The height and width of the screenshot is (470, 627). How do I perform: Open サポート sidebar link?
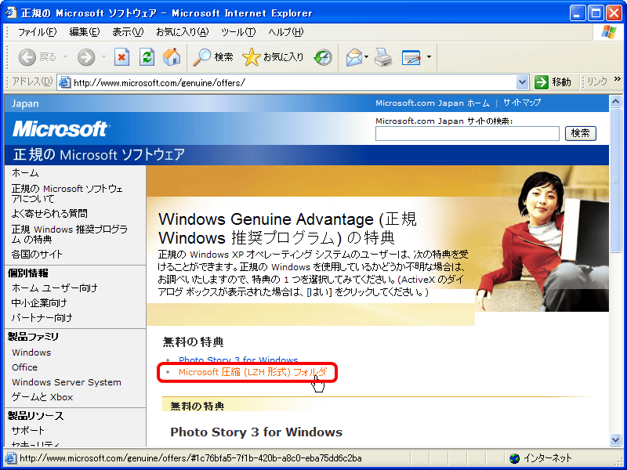click(x=28, y=430)
